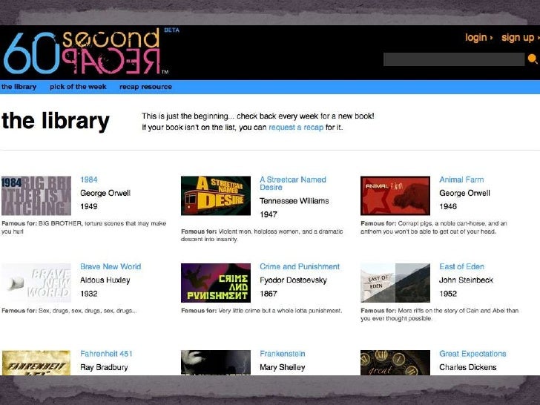The width and height of the screenshot is (540, 405).
Task: Click the BETA label near logo
Action: 172,30
